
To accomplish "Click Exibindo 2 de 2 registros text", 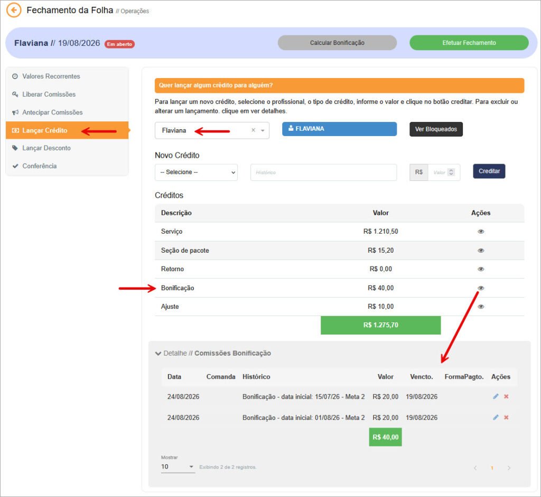I will (x=228, y=467).
